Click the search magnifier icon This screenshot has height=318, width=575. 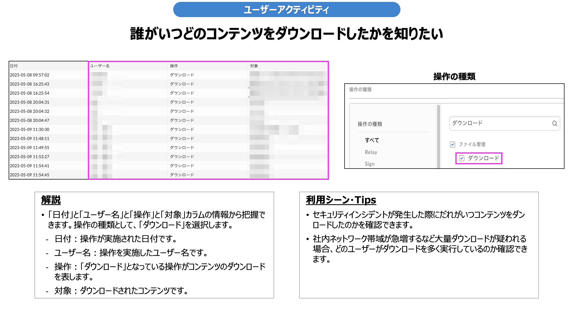tap(554, 123)
